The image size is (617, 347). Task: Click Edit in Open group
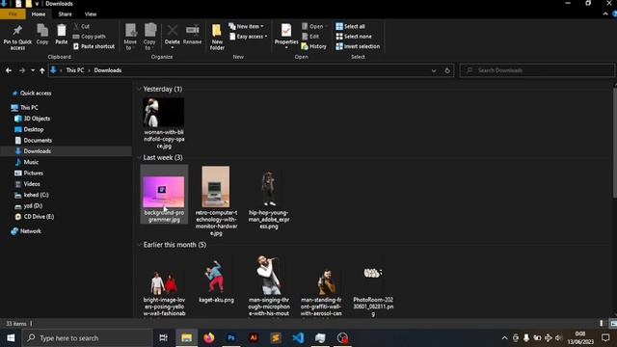310,37
